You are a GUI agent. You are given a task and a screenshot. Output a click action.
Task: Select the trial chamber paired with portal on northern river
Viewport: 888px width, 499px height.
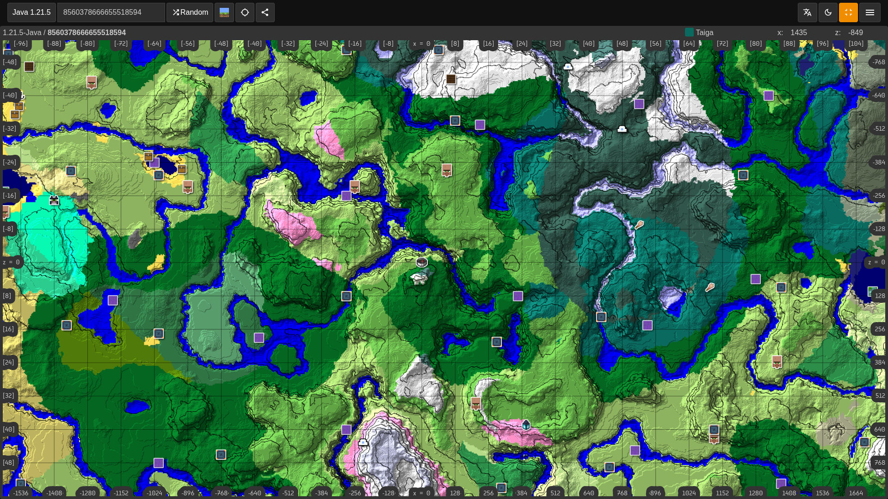tap(455, 121)
